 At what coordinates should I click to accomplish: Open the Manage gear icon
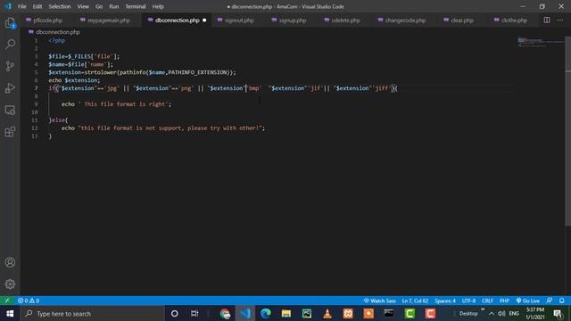(10, 284)
